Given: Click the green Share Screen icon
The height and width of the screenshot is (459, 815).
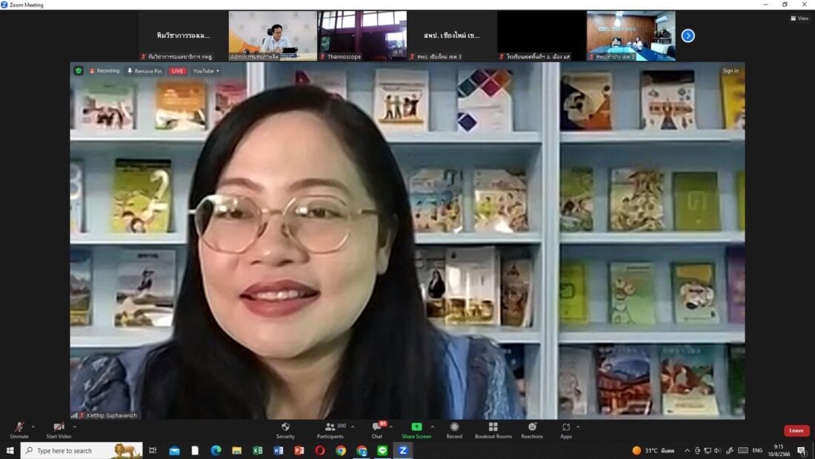Looking at the screenshot, I should pos(416,429).
